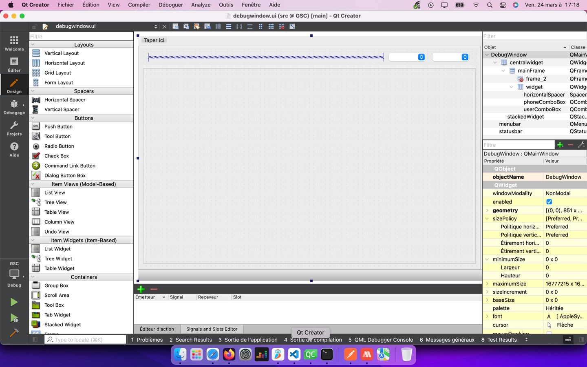Toggle right sidebar visibility icon
The image size is (587, 367).
point(581,339)
